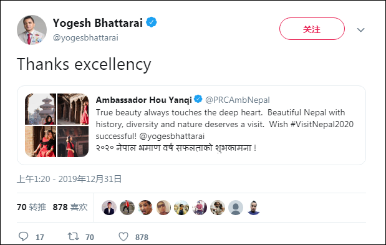The image size is (386, 245).
Task: View the 878 喜欢 likes list
Action: pyautogui.click(x=70, y=207)
